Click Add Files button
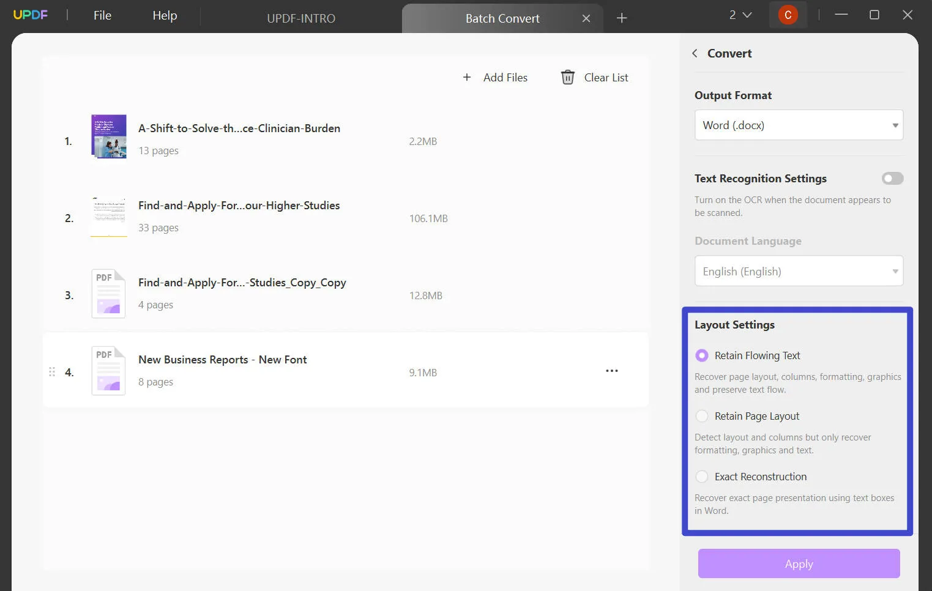The height and width of the screenshot is (591, 932). pos(495,78)
